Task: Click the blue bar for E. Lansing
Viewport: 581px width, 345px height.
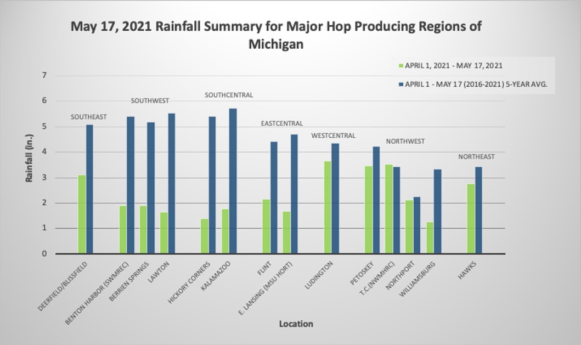Action: (294, 194)
